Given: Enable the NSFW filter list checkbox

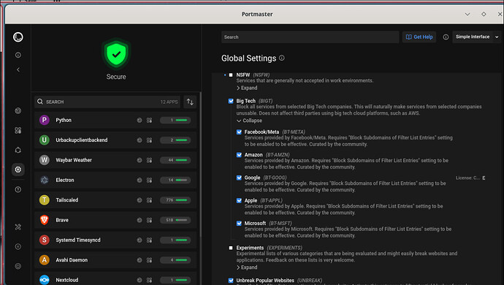Looking at the screenshot, I should pos(231,75).
